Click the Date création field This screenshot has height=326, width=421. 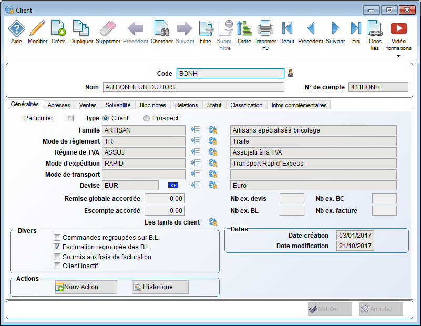coord(355,235)
